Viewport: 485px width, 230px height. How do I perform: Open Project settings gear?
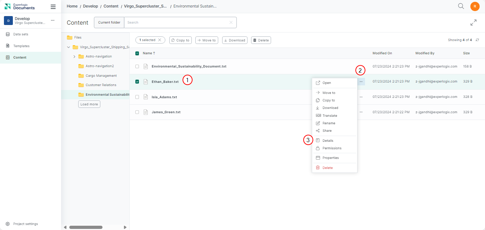point(7,224)
